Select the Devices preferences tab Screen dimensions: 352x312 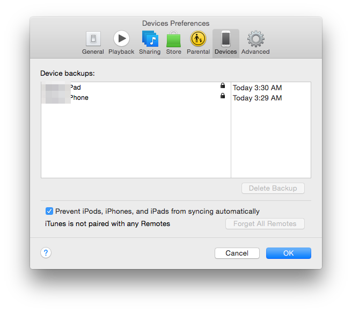click(x=225, y=43)
